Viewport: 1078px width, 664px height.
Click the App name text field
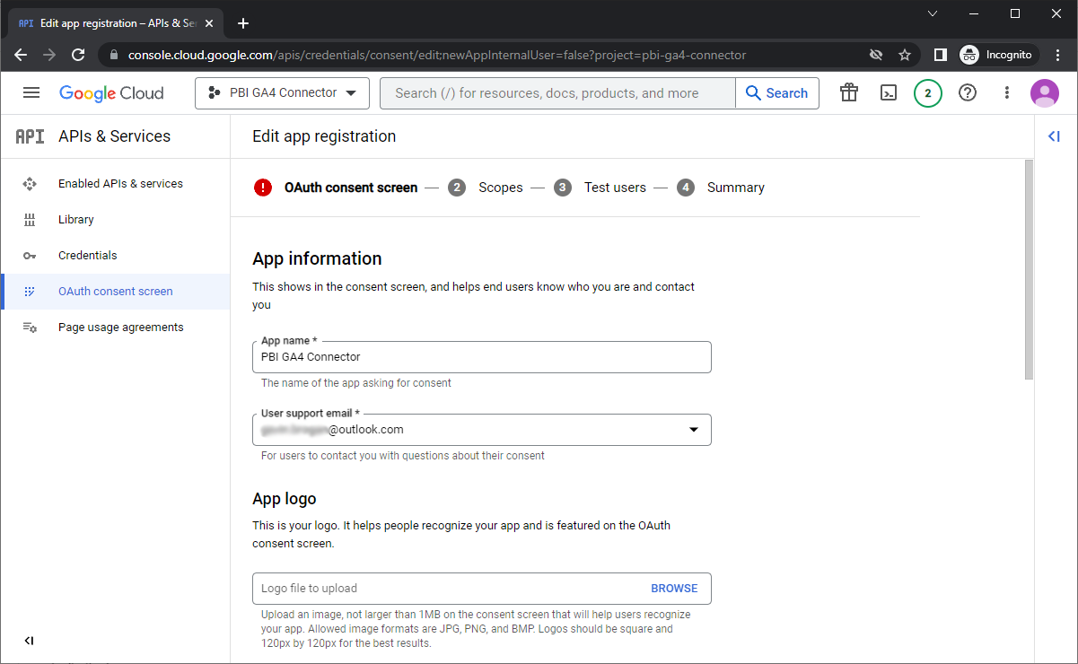[x=481, y=357]
